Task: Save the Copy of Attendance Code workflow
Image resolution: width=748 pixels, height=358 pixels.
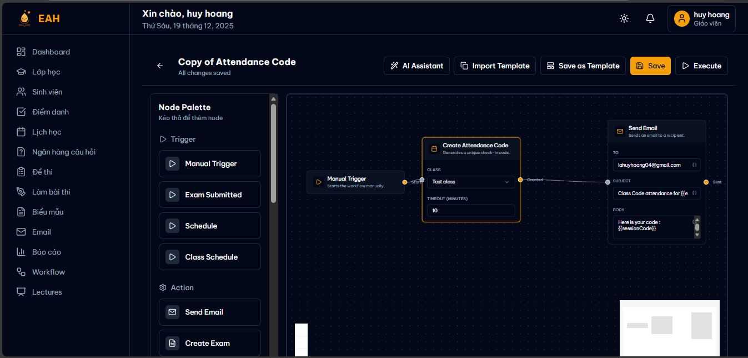Action: [x=650, y=66]
